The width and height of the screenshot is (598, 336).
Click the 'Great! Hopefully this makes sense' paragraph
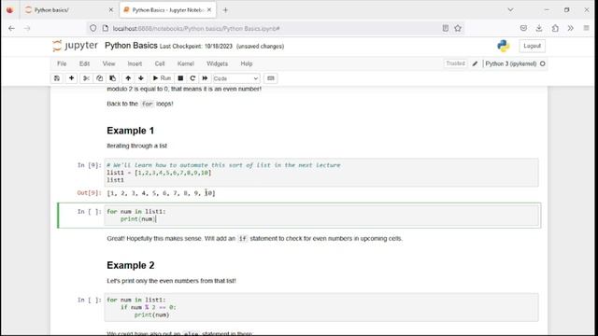click(255, 239)
